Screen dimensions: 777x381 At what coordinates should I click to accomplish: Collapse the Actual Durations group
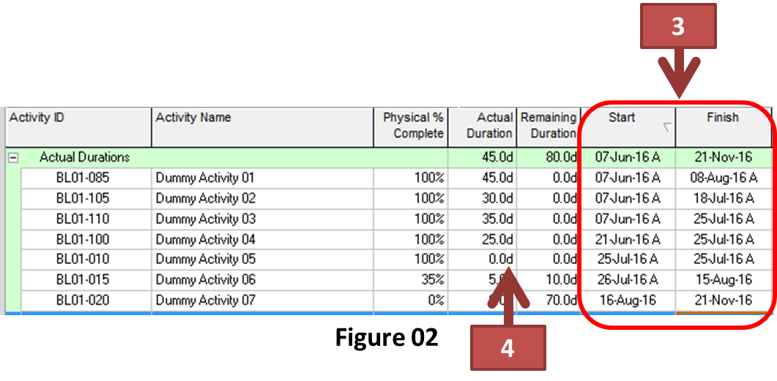[x=12, y=158]
